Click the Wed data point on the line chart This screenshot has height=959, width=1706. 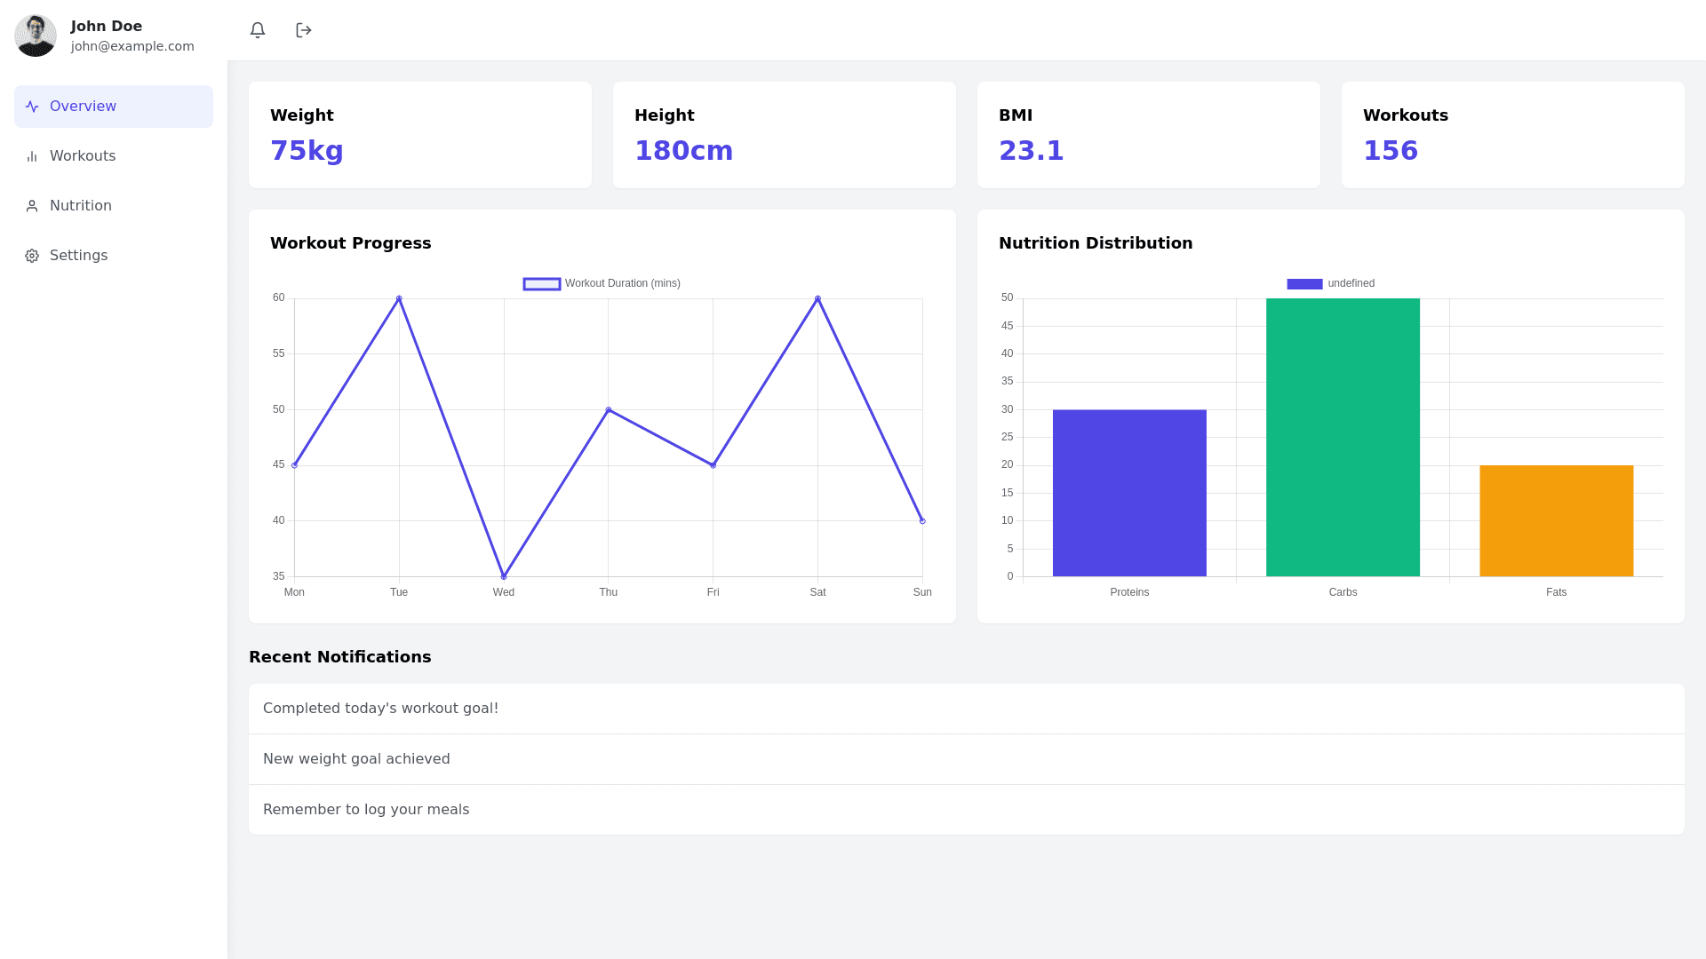504,576
